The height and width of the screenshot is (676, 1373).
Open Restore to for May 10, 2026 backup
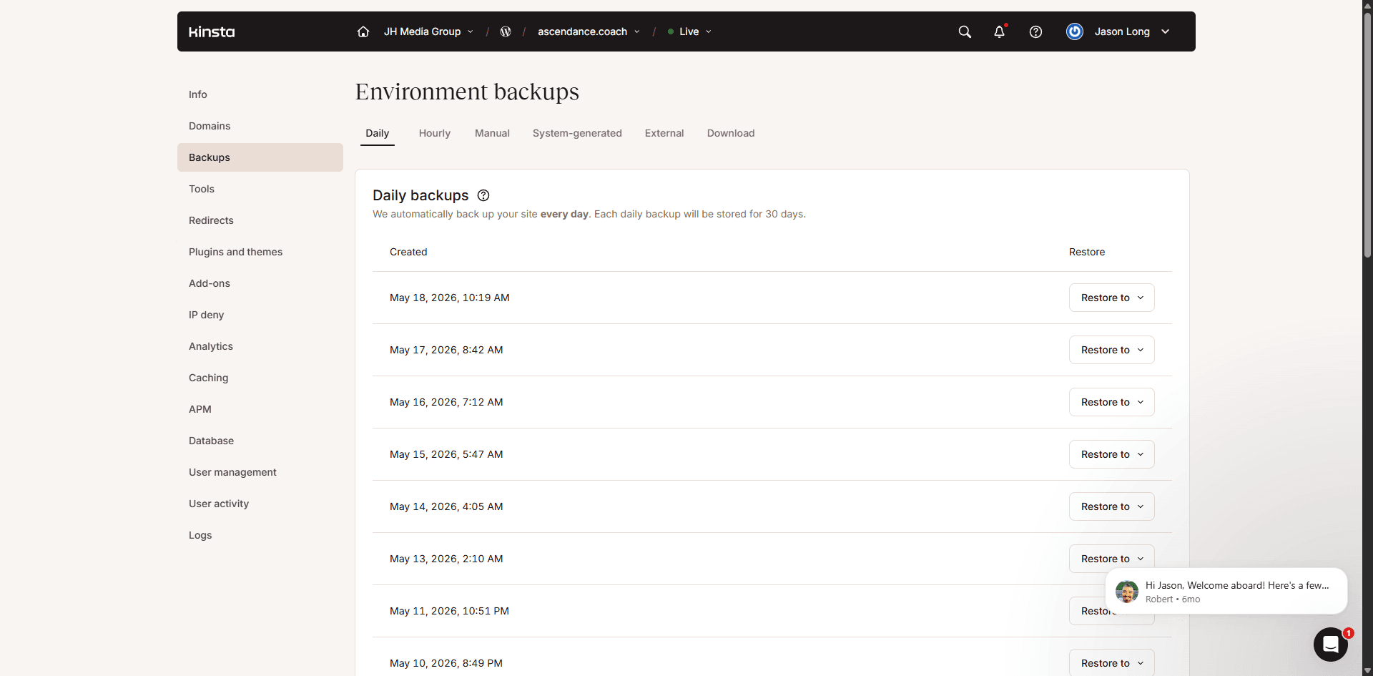tap(1112, 662)
